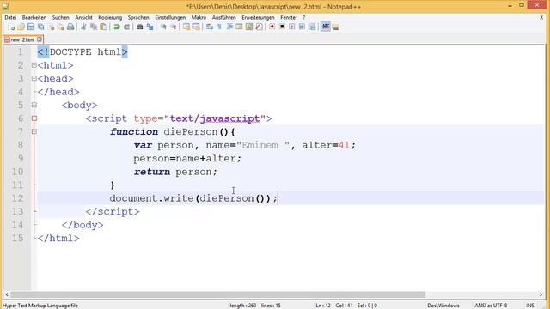Click Dos\Windows line ending in status bar
The width and height of the screenshot is (550, 309).
tap(443, 306)
